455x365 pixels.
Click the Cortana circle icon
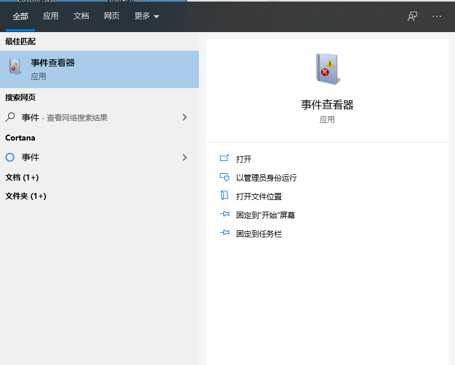10,157
